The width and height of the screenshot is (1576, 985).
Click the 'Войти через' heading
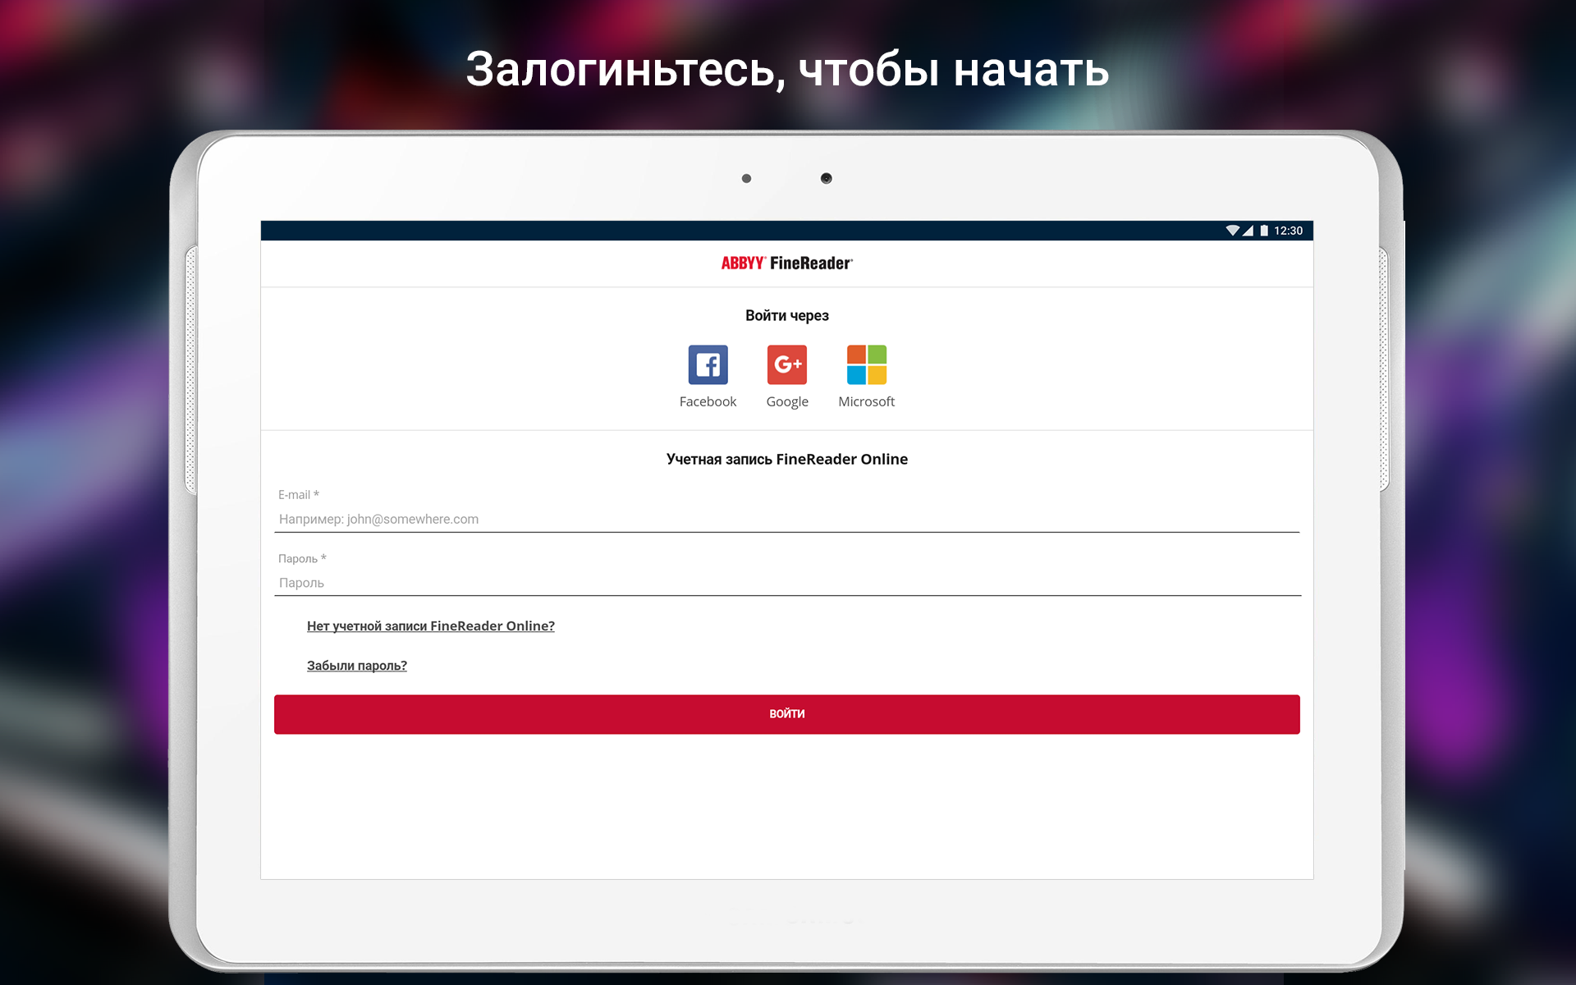point(787,316)
